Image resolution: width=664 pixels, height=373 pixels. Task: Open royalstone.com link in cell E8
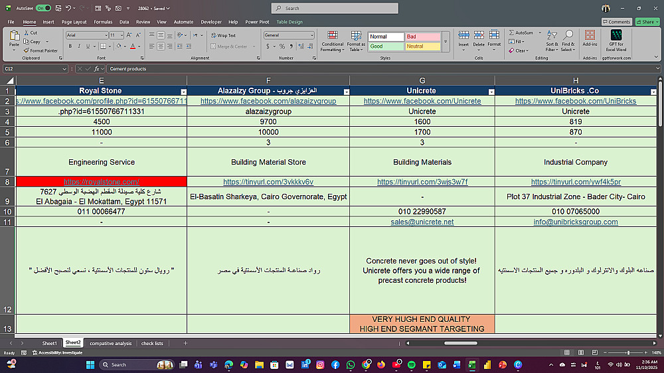(101, 182)
